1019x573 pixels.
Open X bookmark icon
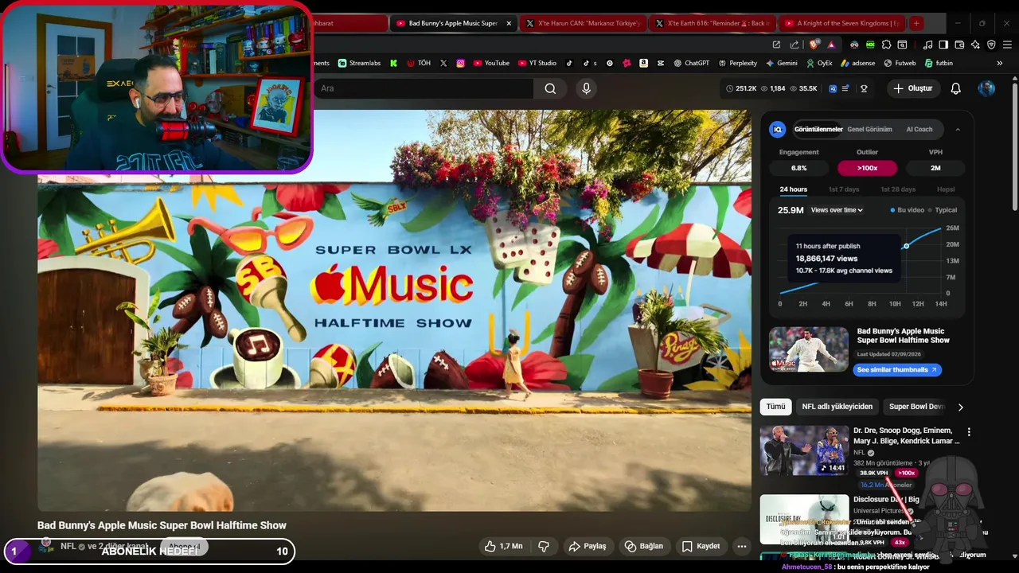click(443, 63)
